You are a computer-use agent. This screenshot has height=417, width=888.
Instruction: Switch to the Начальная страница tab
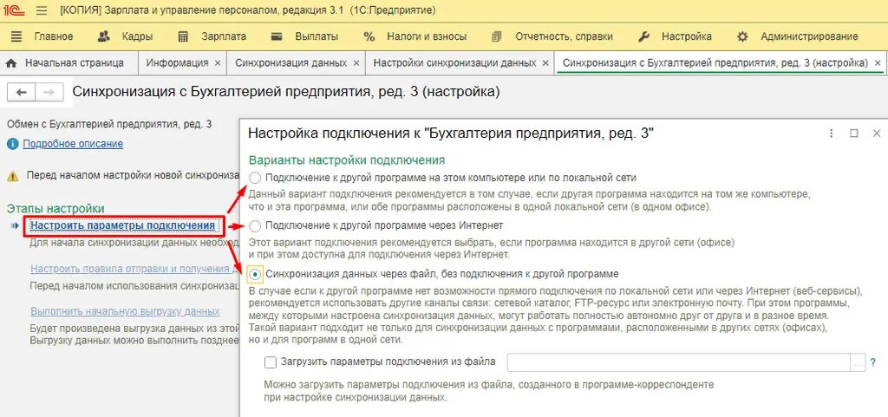pos(75,63)
